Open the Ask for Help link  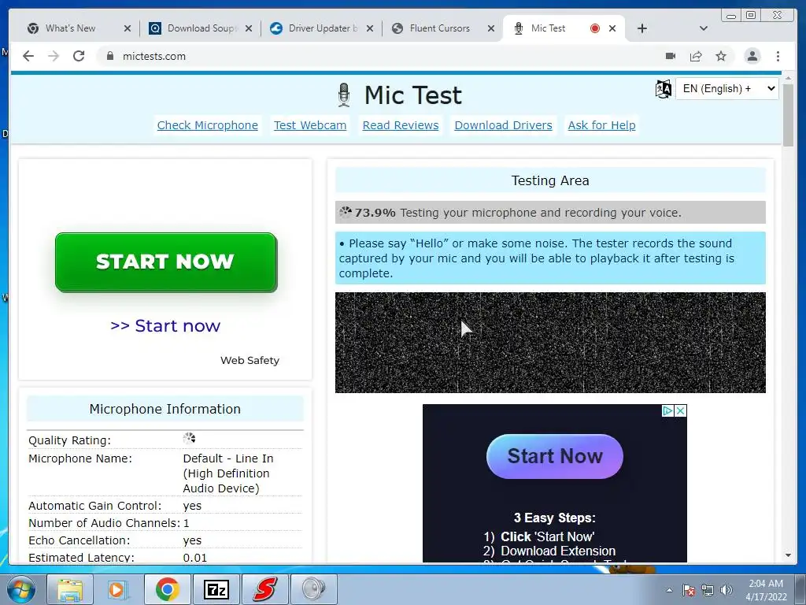[x=601, y=125]
